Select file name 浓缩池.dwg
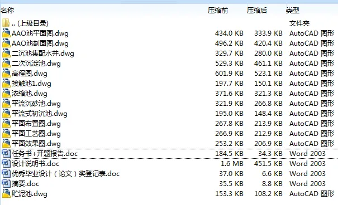 click(30, 94)
